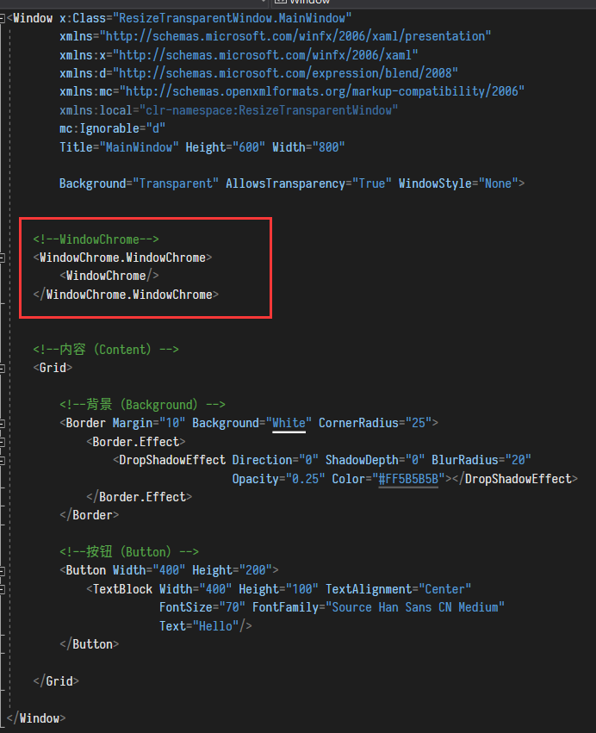Click the closing </WindowChrome.WindowChrome> tag
The image size is (596, 733).
pos(126,295)
